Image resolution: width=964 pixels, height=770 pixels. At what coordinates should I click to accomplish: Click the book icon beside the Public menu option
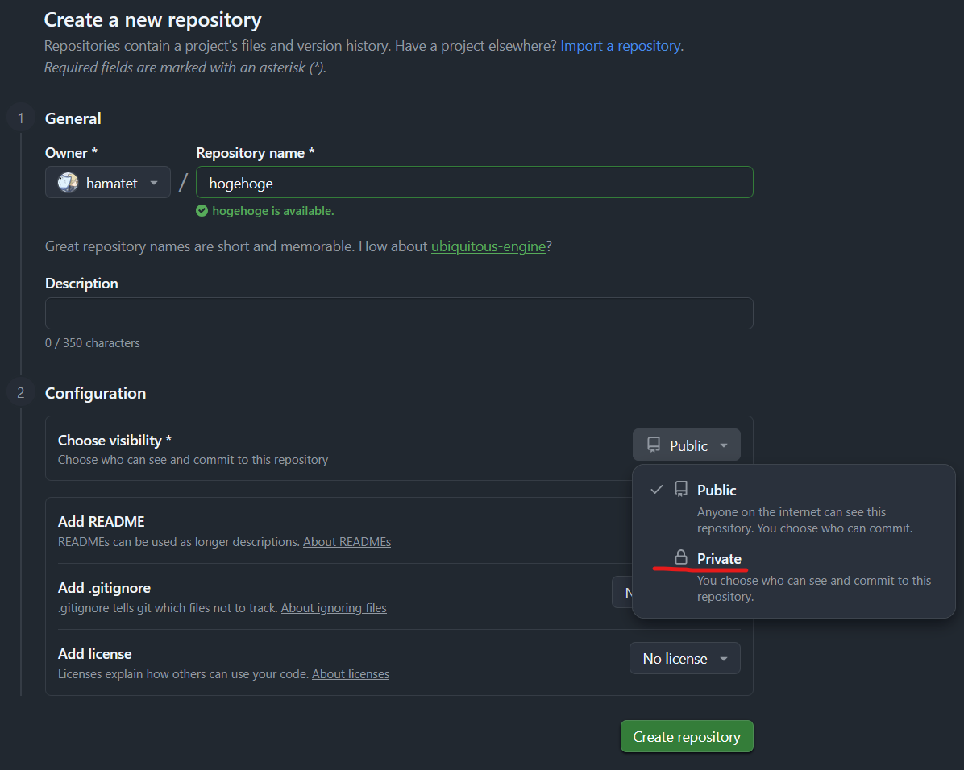point(681,490)
